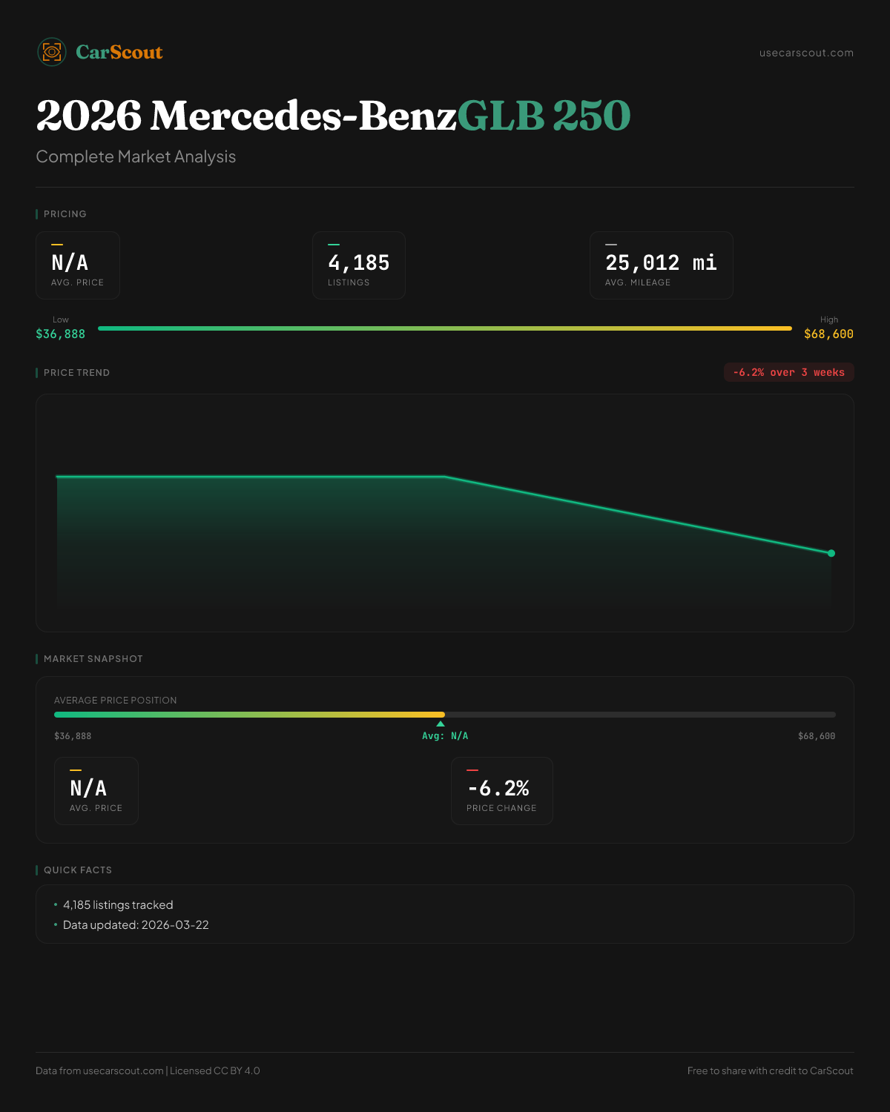
Task: Click the Price Trend section heading
Action: pyautogui.click(x=76, y=373)
